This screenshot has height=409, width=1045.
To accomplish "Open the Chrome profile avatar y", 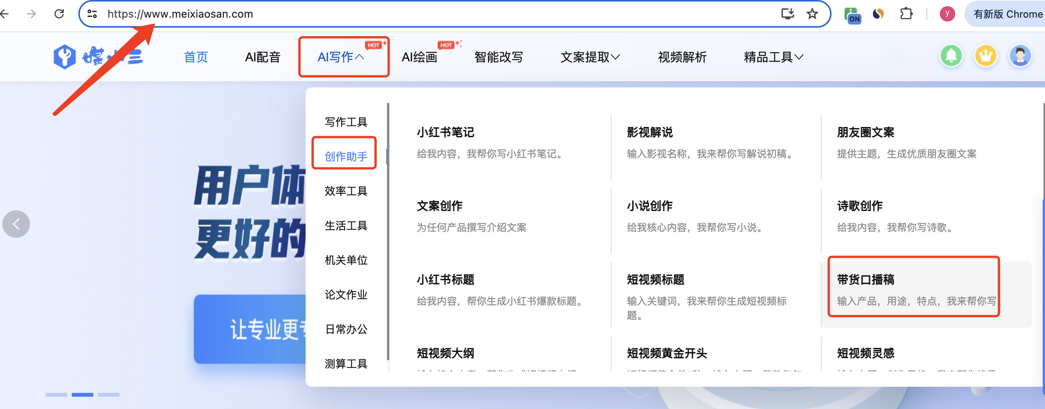I will point(947,14).
